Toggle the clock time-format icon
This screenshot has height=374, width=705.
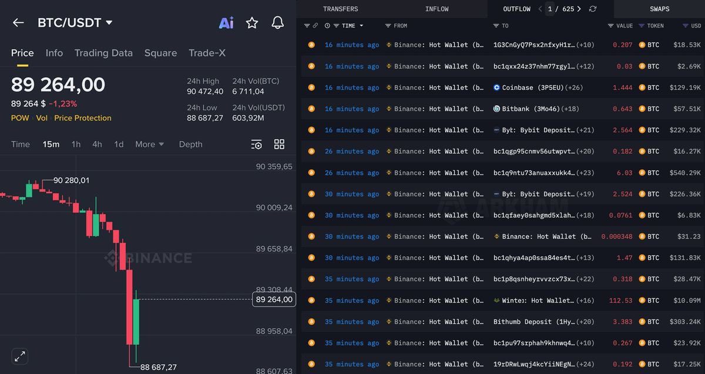(x=328, y=25)
